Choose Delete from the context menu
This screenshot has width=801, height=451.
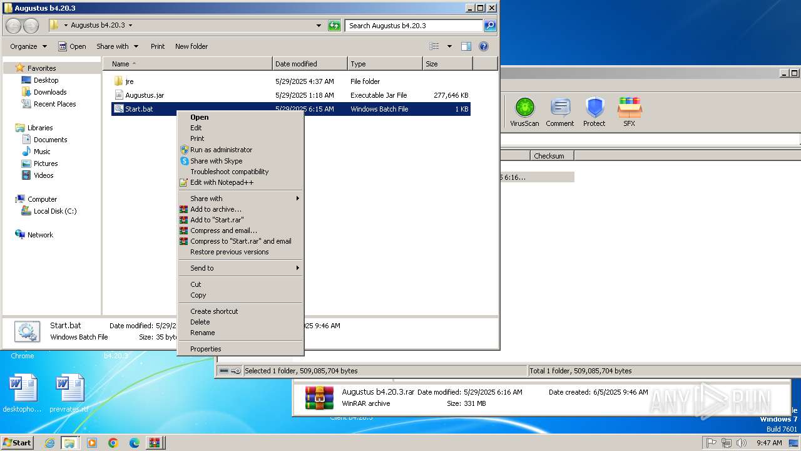[240, 322]
